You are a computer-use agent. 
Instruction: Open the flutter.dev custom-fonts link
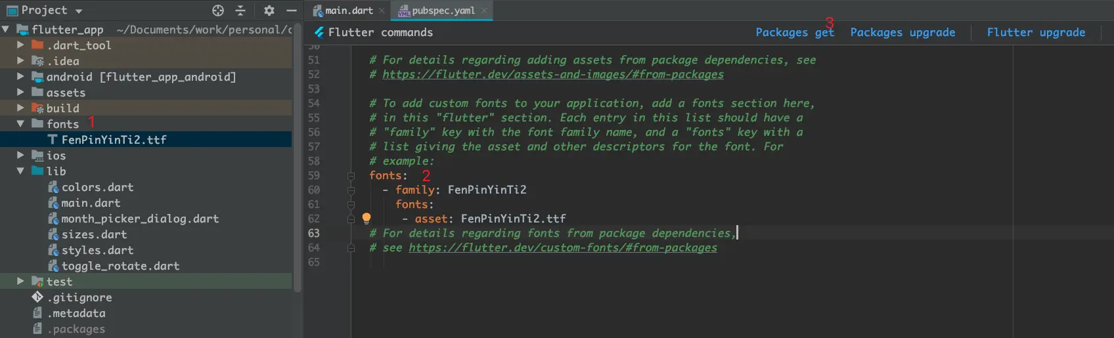(x=563, y=247)
